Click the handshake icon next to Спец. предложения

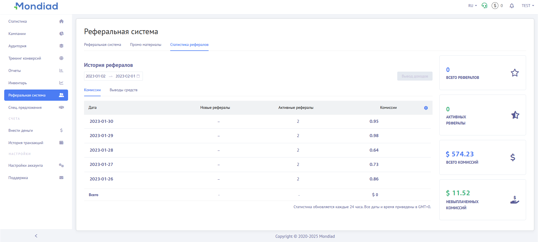click(x=61, y=107)
